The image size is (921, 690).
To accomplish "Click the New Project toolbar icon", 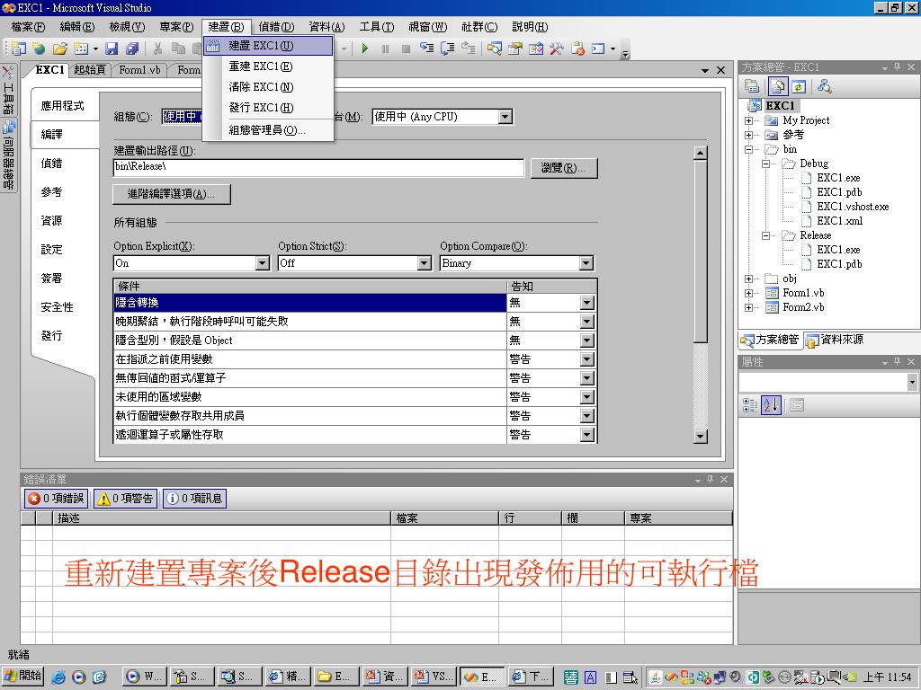I will [x=19, y=49].
